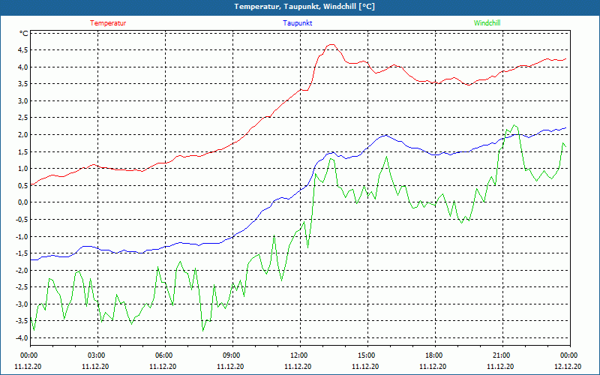Click the °C unit label on the axis
600x375 pixels.
pyautogui.click(x=23, y=34)
